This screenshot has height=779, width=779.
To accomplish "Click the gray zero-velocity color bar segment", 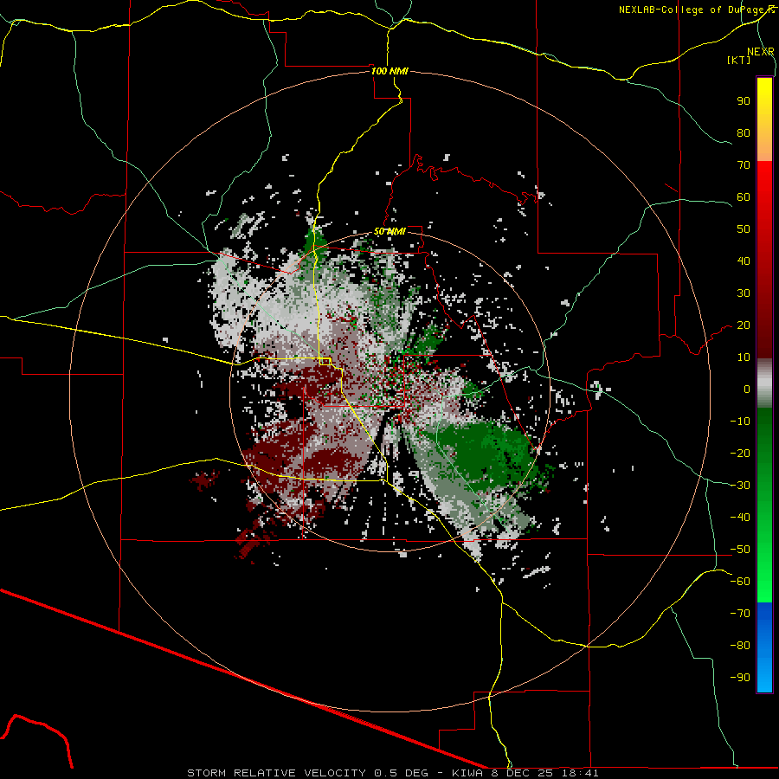I will [764, 383].
